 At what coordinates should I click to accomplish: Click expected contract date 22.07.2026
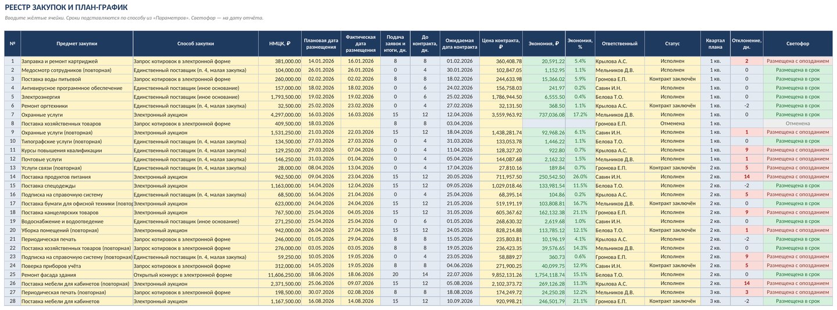[460, 274]
